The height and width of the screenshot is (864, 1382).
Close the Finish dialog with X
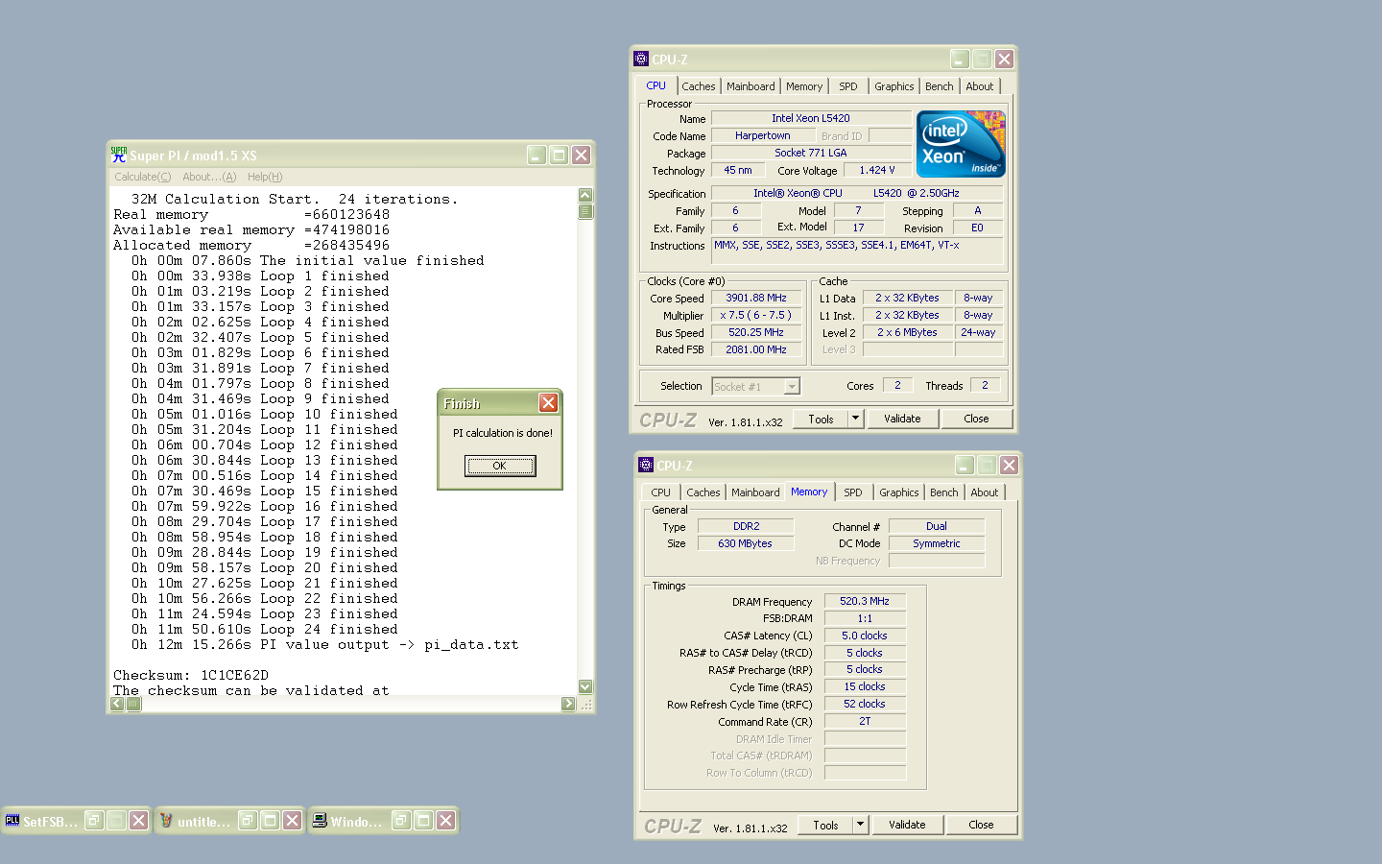(548, 403)
